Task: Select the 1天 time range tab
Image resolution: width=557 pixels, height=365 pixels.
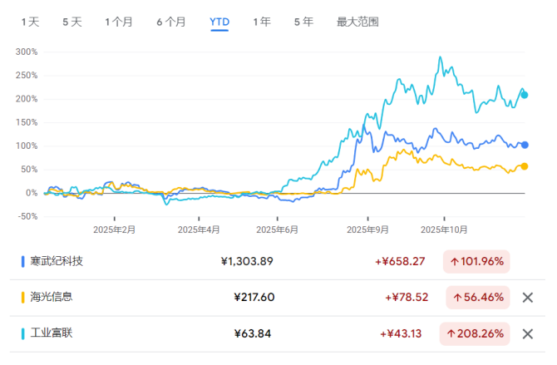Action: [30, 22]
